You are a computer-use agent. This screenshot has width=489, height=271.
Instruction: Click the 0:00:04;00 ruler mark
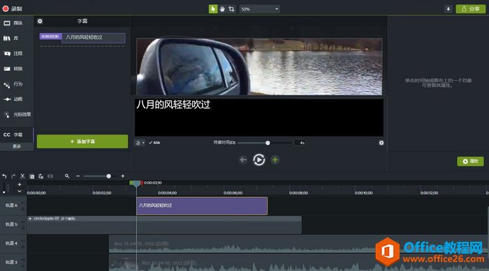point(167,193)
